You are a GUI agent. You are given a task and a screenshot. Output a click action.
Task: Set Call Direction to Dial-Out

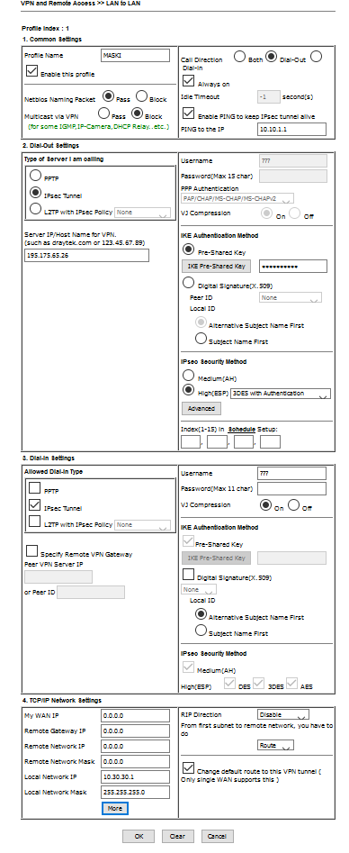(x=271, y=57)
